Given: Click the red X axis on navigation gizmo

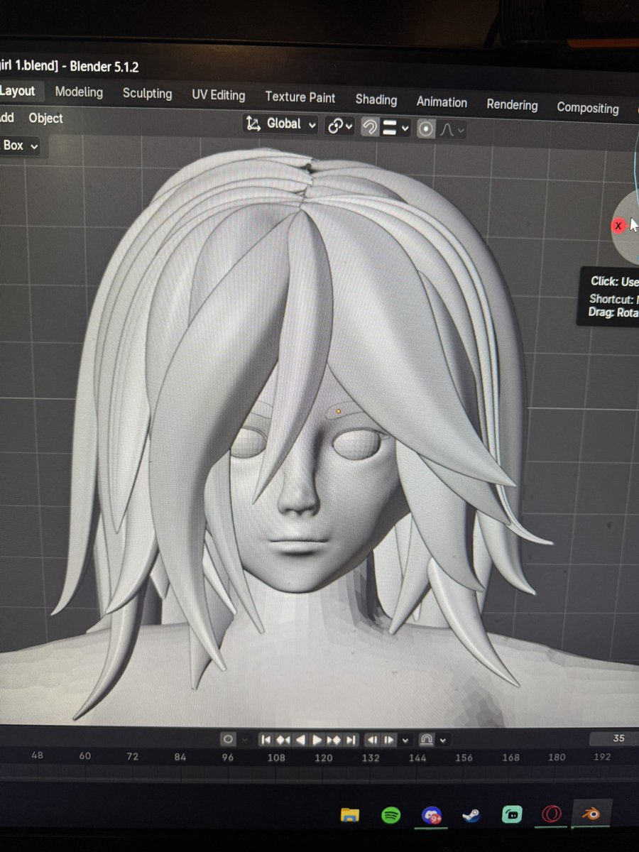Looking at the screenshot, I should point(618,226).
